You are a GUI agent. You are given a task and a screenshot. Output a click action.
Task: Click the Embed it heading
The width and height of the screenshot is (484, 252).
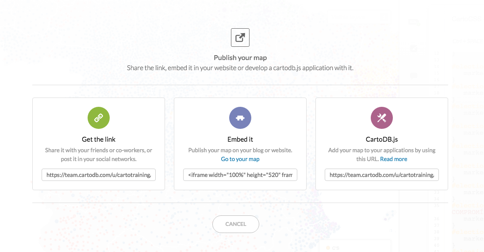click(x=240, y=139)
